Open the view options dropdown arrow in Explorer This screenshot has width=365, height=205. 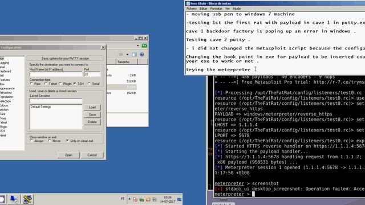127,55
